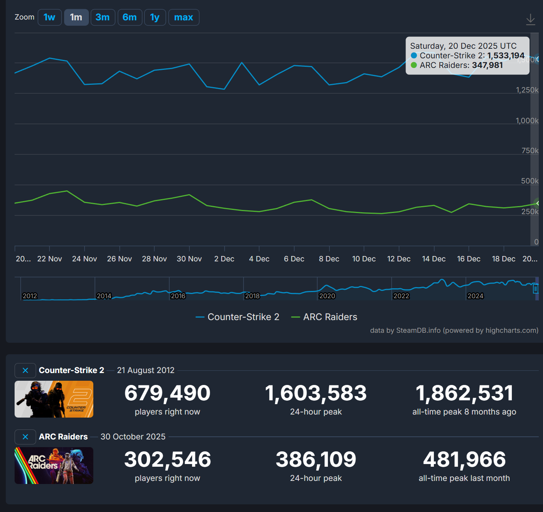543x512 pixels.
Task: Click 'all-time peak last month' caption
Action: pyautogui.click(x=464, y=478)
